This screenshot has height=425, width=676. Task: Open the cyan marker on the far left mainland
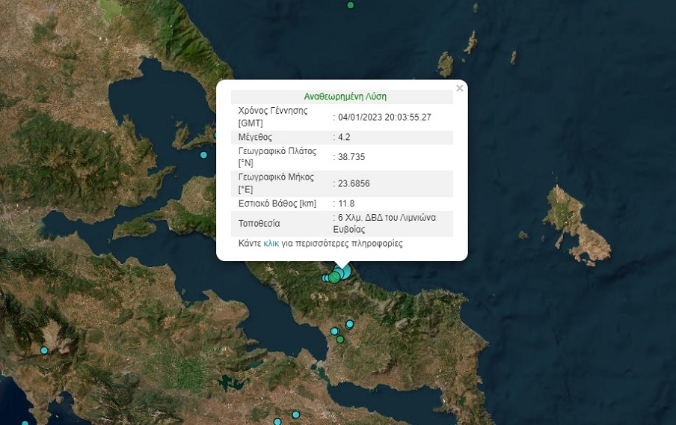point(44,350)
